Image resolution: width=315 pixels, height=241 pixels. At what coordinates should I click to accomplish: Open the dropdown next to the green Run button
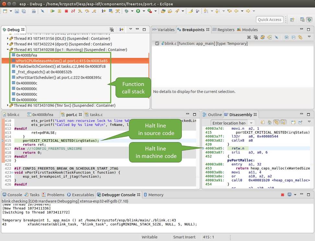[x=143, y=11]
